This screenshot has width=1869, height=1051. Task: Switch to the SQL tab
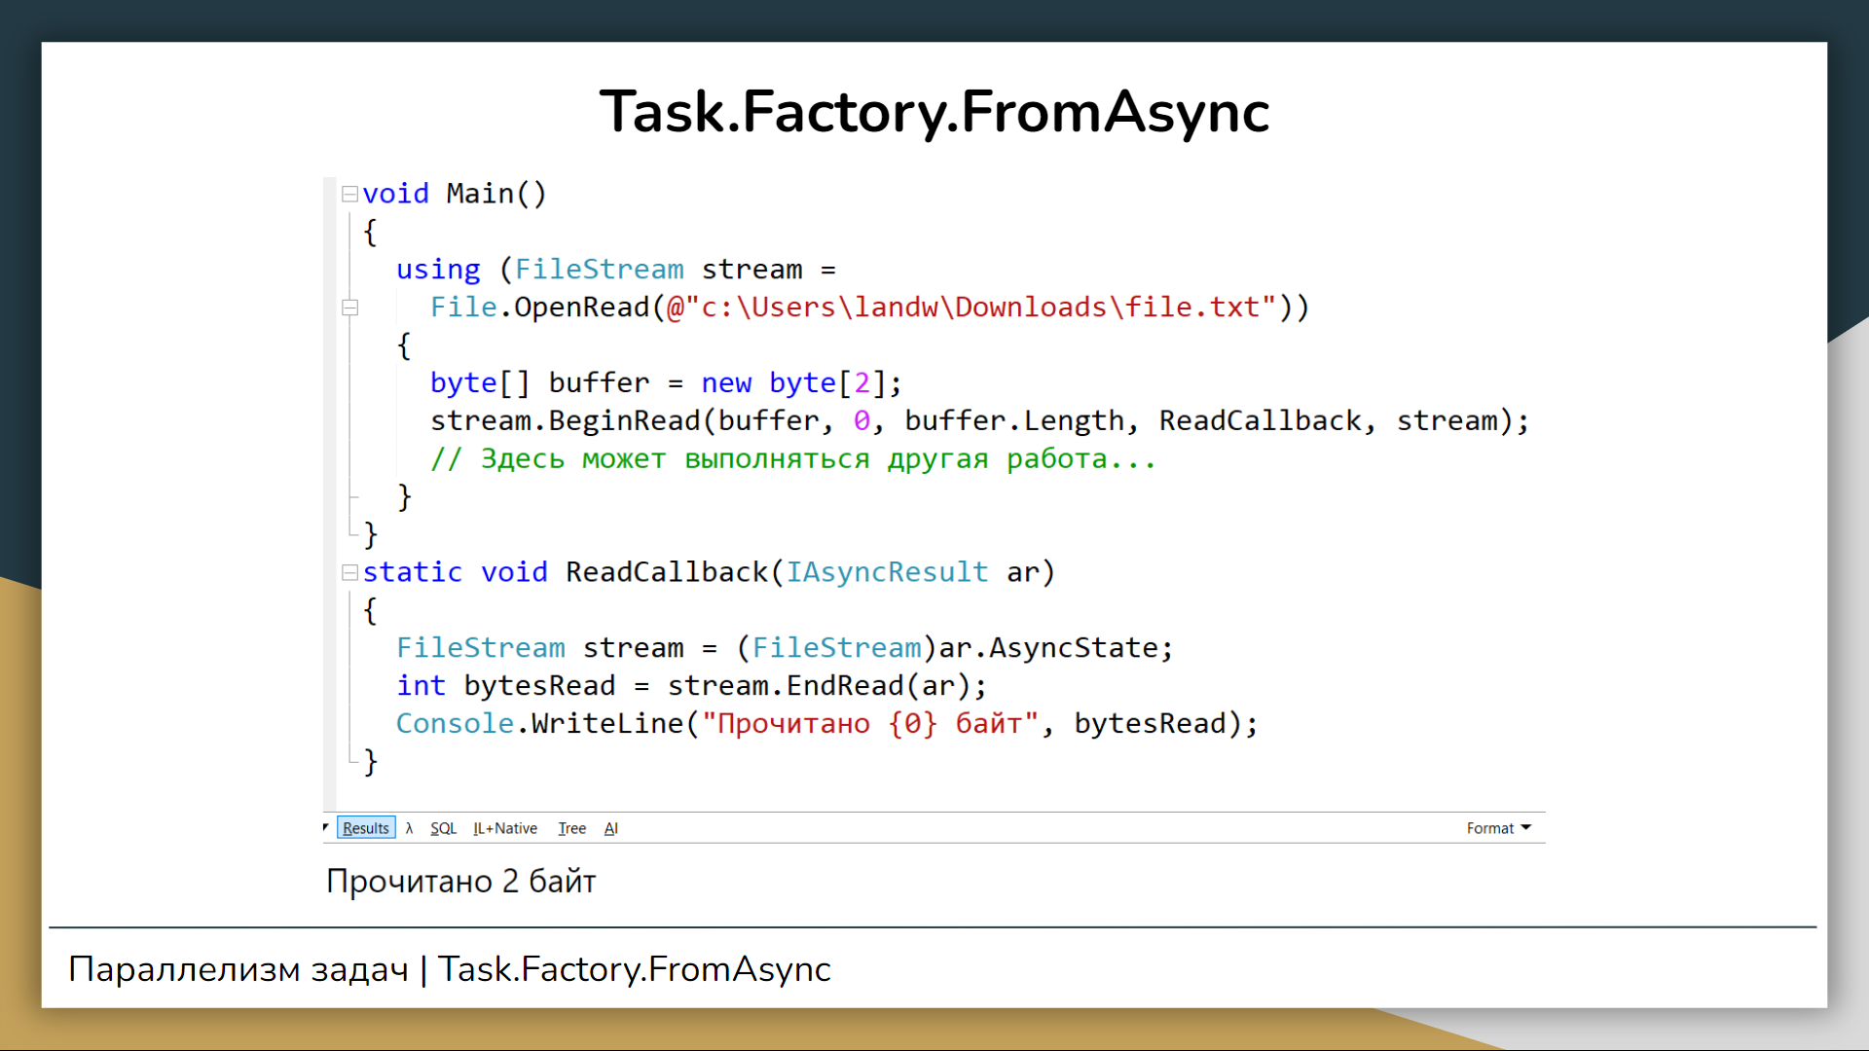[443, 828]
